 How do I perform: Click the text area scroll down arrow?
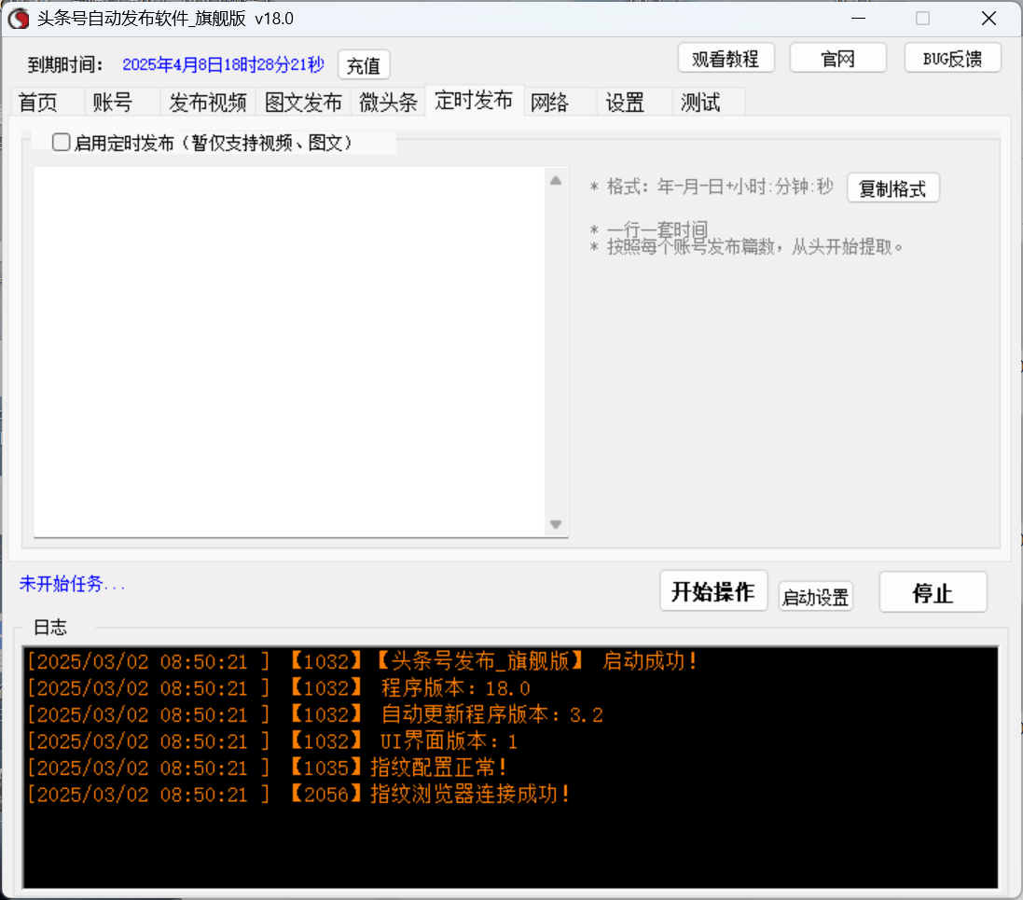tap(556, 524)
